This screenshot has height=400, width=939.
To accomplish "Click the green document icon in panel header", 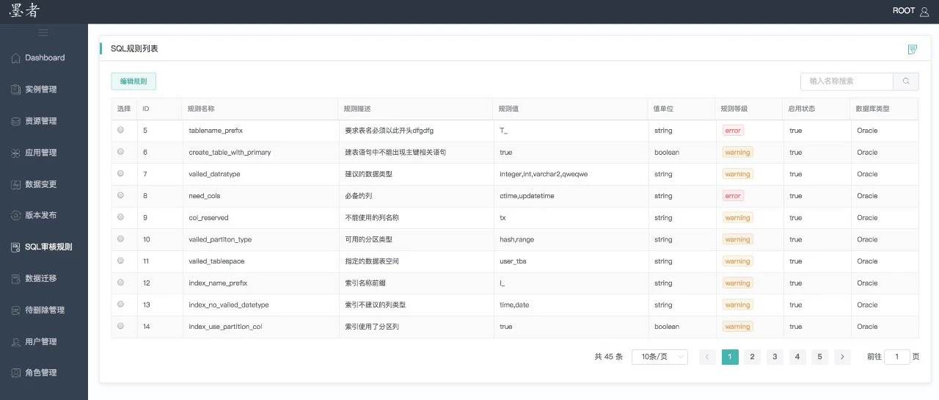I will [x=913, y=49].
